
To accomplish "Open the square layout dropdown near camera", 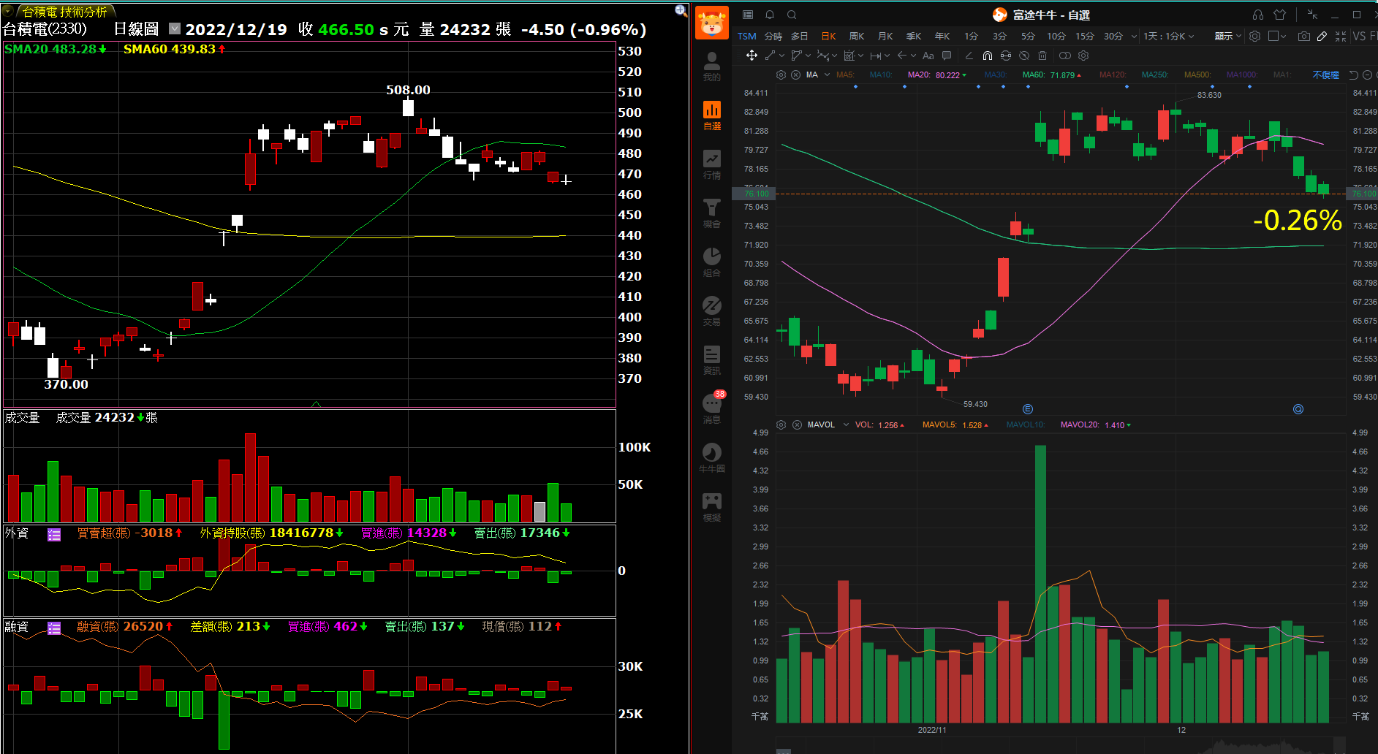I will (x=1278, y=36).
